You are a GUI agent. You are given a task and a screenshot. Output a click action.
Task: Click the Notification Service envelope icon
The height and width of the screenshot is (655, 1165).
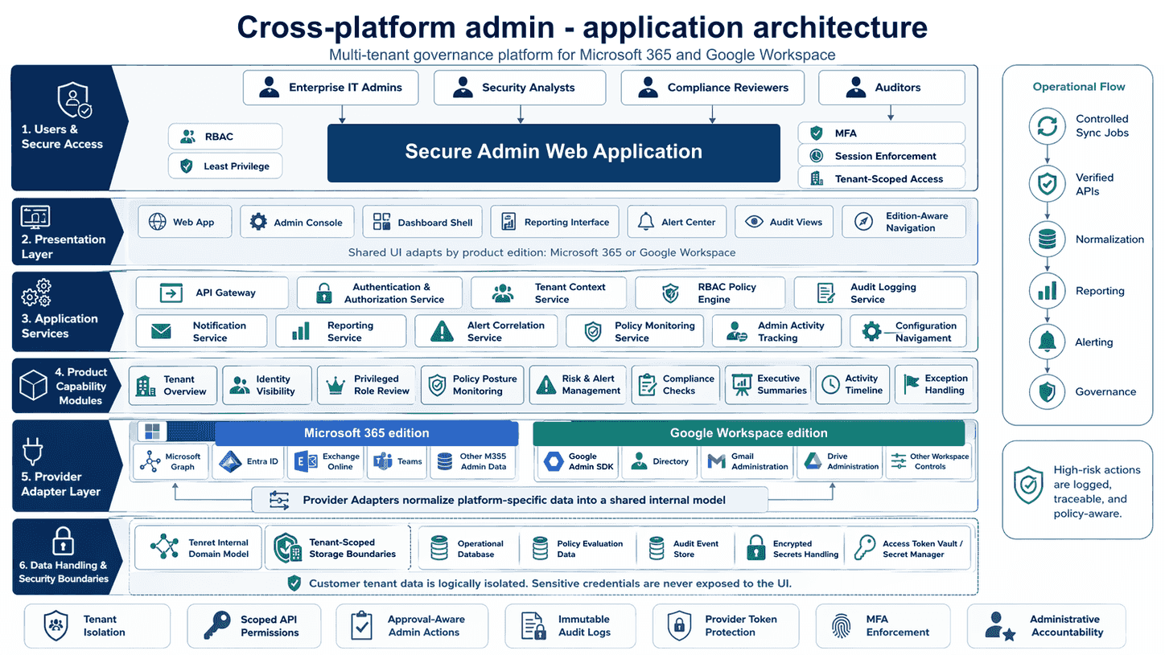[162, 331]
